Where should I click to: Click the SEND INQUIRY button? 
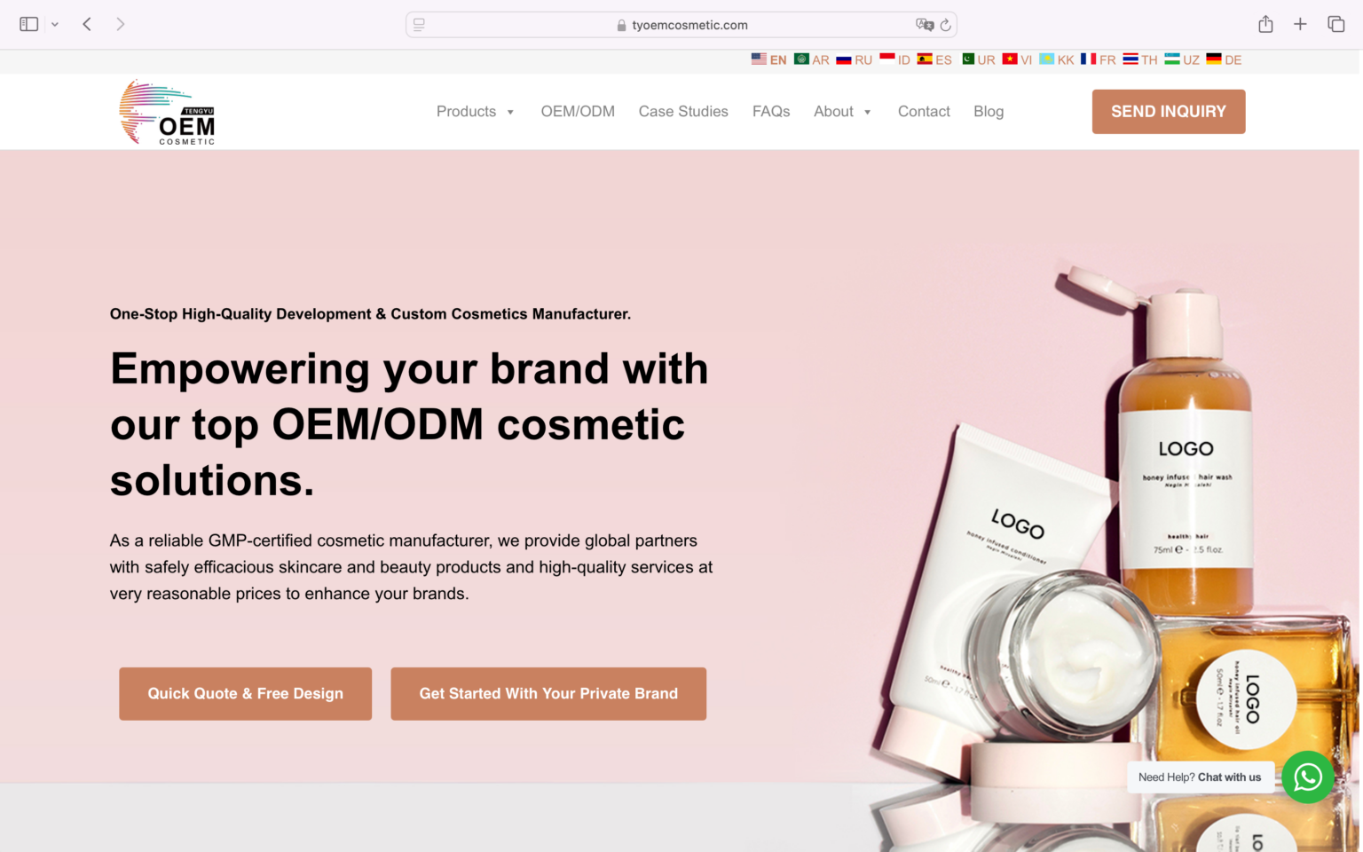(1169, 112)
